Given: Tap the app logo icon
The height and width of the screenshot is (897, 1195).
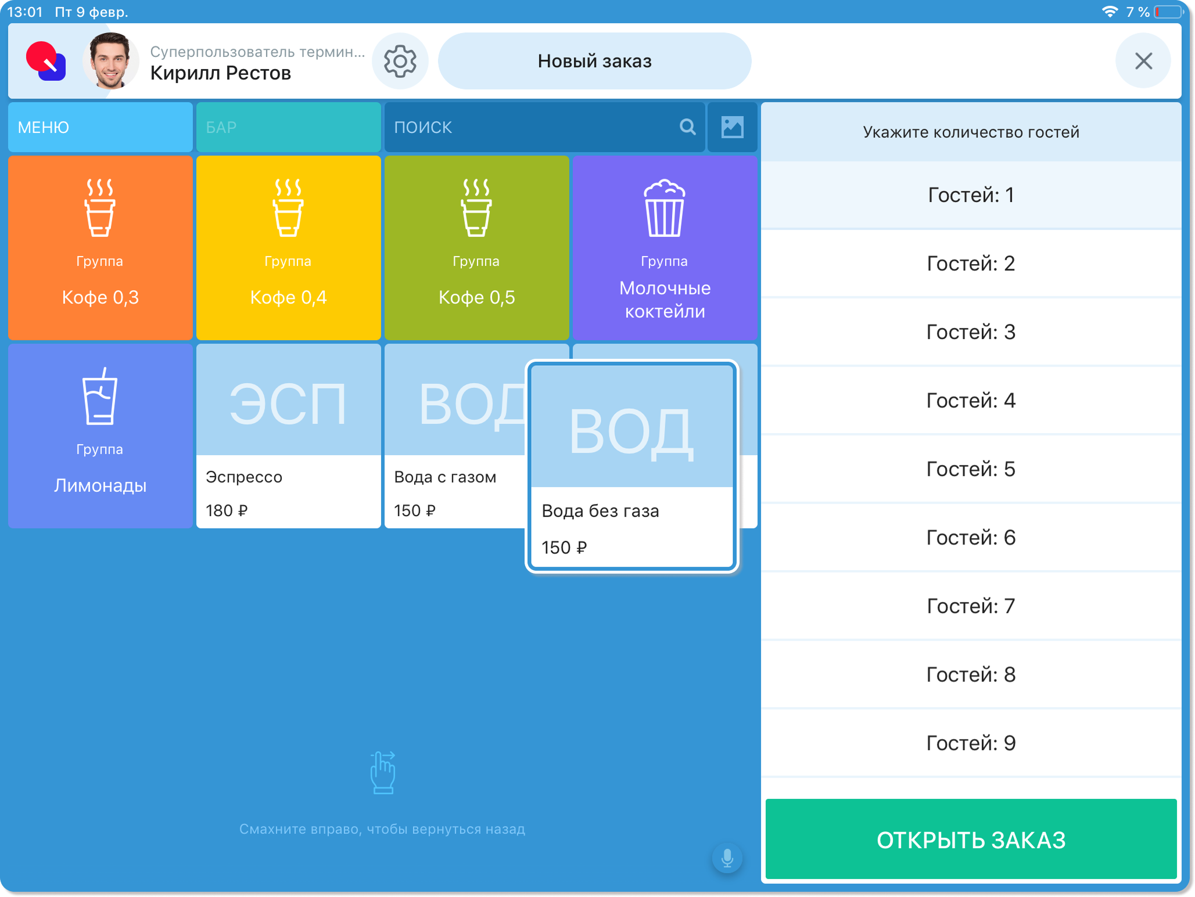Looking at the screenshot, I should coord(46,61).
